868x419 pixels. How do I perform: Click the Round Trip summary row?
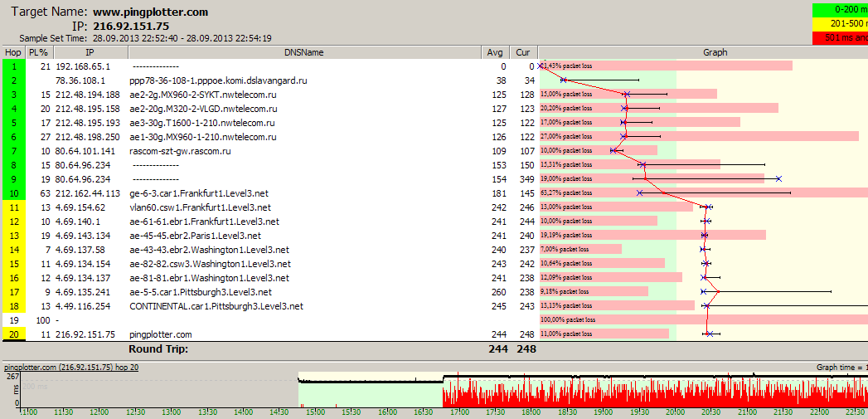pos(158,349)
